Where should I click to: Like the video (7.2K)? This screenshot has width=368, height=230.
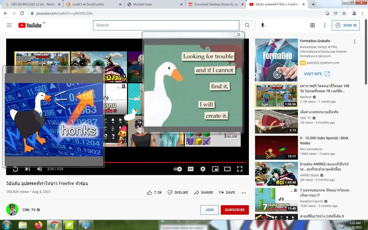tap(154, 192)
